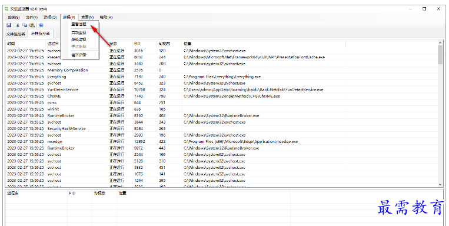Click PID 2980 svchost cell

coord(139,135)
